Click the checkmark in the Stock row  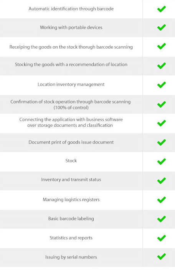click(x=162, y=162)
